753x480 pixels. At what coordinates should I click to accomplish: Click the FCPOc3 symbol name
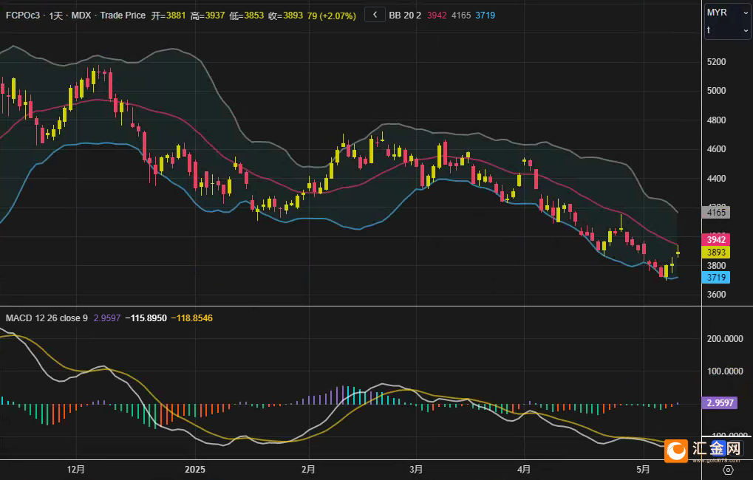pos(23,16)
